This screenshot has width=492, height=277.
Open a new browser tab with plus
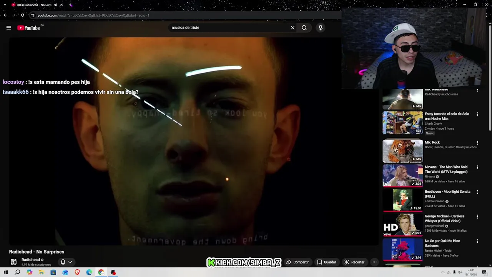(x=70, y=5)
